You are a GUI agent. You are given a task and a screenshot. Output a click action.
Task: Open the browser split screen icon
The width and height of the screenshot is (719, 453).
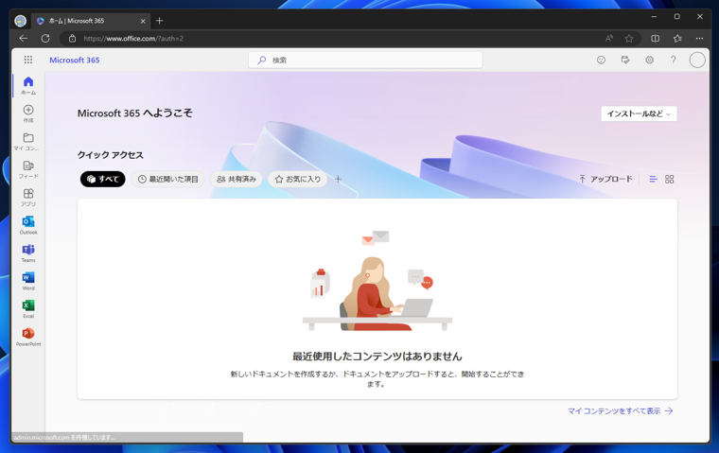656,39
